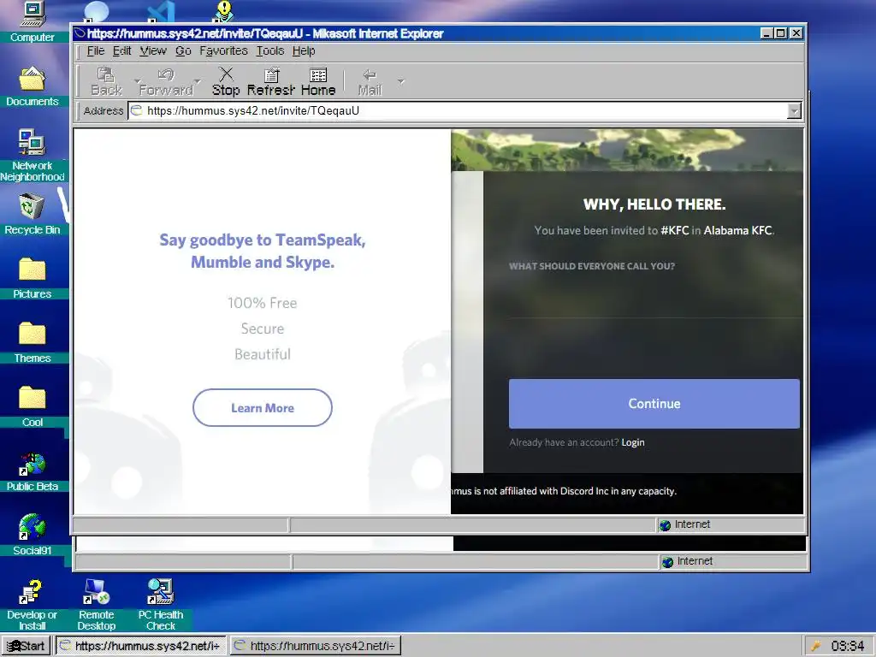Open the Develop or Install shortcut
Image resolution: width=876 pixels, height=657 pixels.
point(33,605)
